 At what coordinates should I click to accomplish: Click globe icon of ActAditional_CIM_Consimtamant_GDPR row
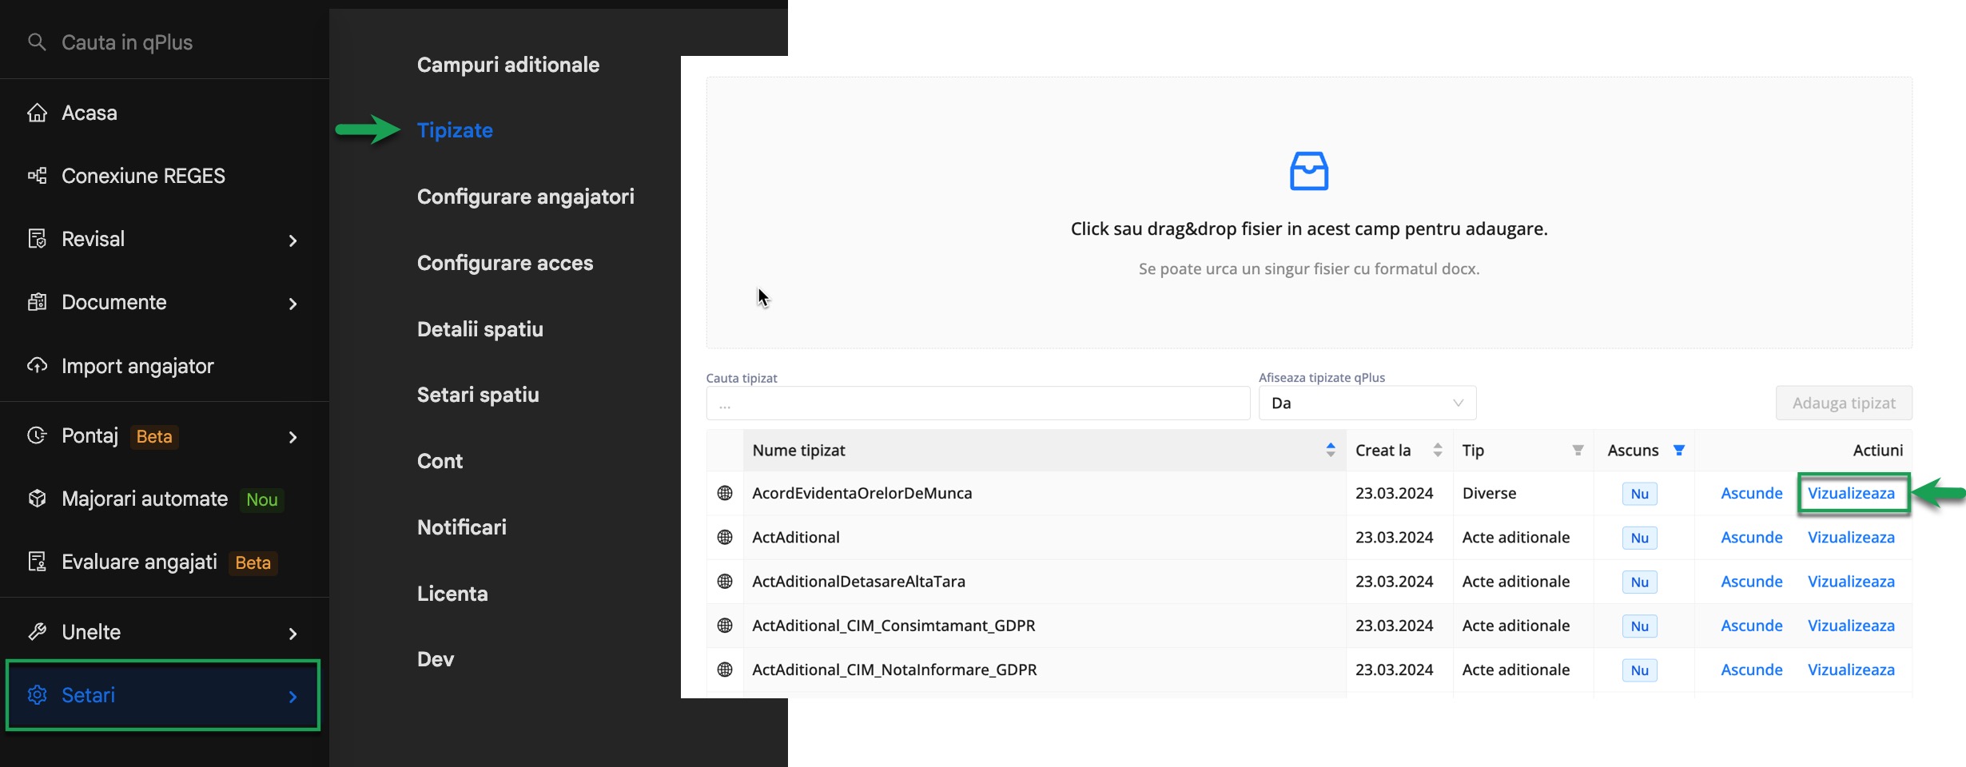pos(725,626)
